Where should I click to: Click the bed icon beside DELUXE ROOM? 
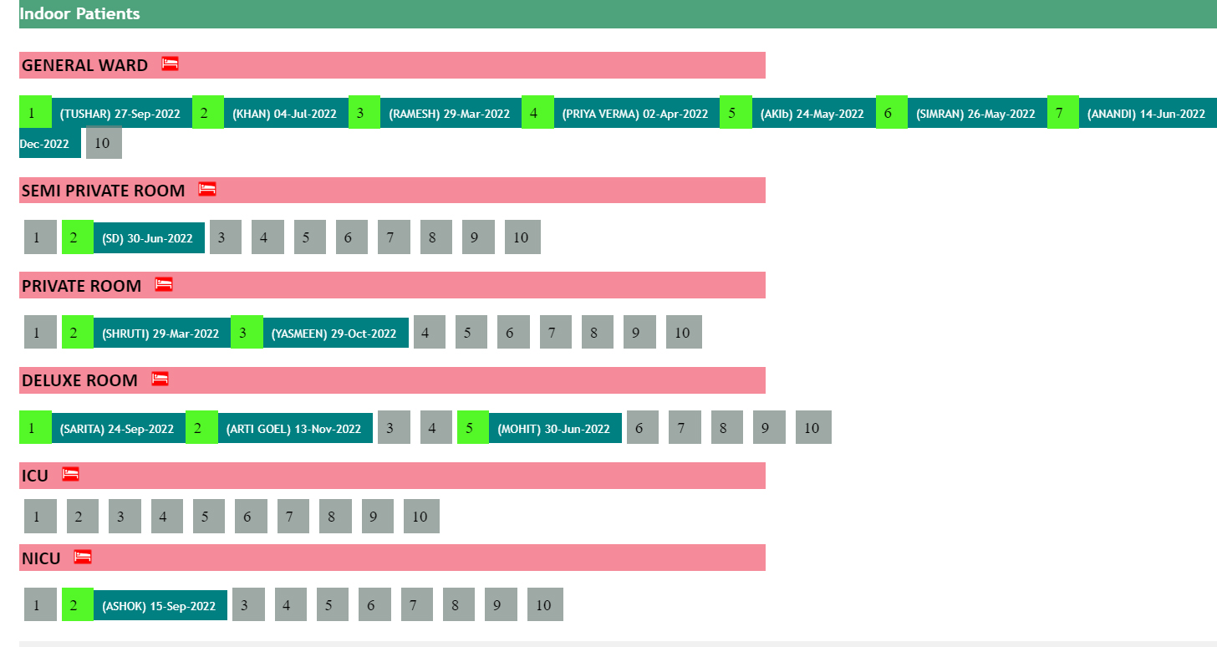click(160, 379)
